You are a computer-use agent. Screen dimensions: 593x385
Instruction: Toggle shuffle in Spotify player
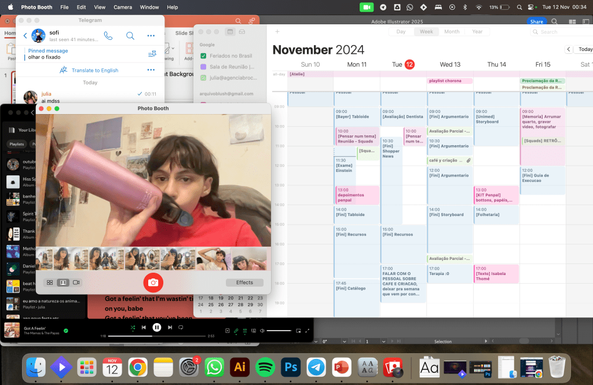[133, 327]
